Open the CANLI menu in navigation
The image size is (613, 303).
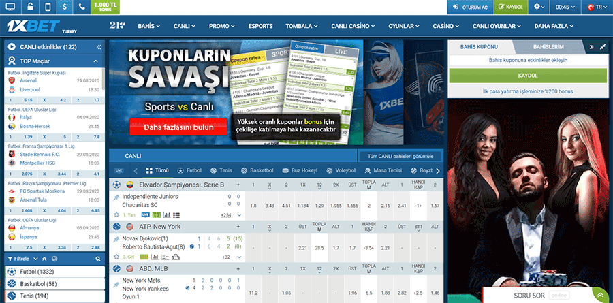coord(185,26)
